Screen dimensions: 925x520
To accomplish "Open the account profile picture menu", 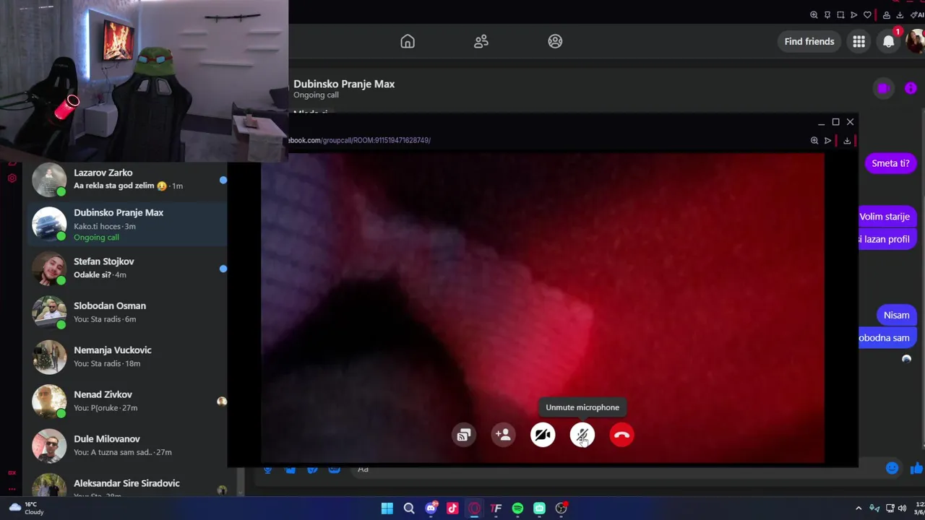I will pos(916,41).
